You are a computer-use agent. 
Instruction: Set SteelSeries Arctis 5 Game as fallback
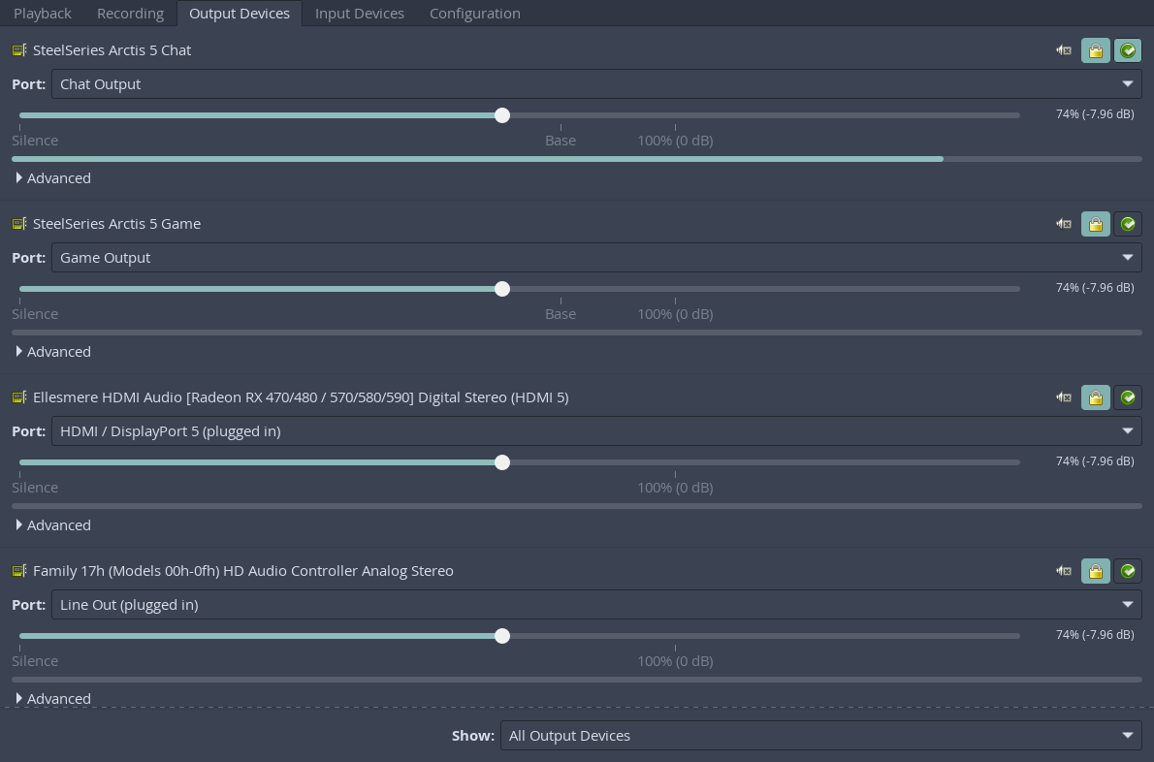click(1128, 224)
